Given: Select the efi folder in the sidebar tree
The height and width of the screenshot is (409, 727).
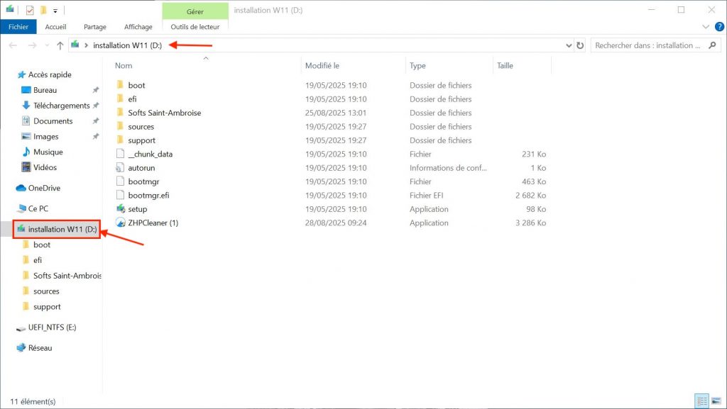Looking at the screenshot, I should click(x=38, y=260).
